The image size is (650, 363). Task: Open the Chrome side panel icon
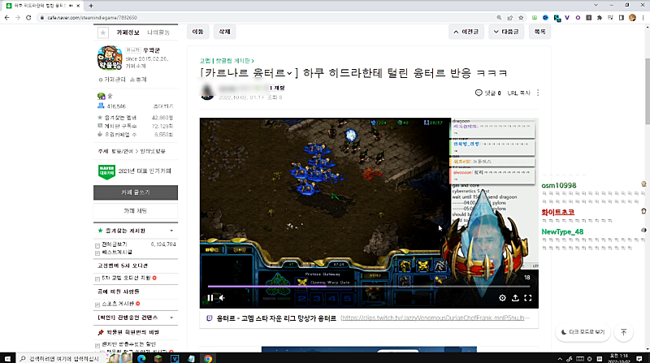[x=621, y=18]
